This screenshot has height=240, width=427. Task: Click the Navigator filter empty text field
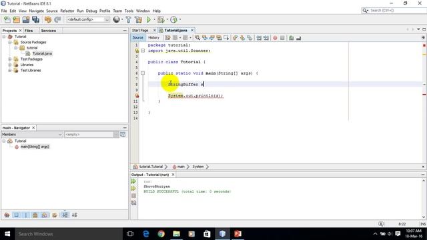[89, 135]
